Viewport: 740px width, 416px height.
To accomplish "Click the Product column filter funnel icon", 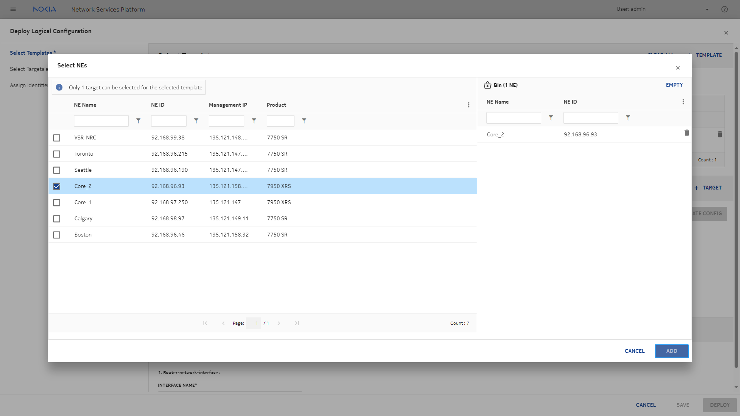I will (x=304, y=121).
